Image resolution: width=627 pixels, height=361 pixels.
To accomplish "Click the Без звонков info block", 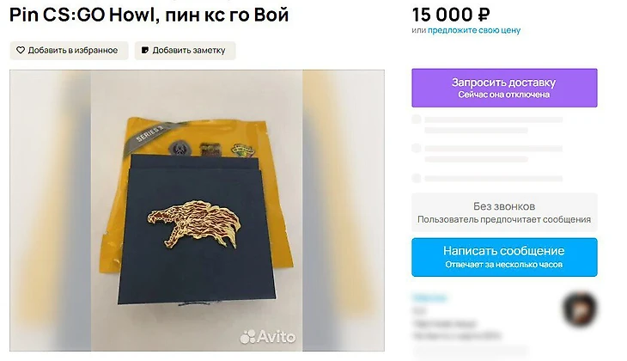I will (504, 212).
